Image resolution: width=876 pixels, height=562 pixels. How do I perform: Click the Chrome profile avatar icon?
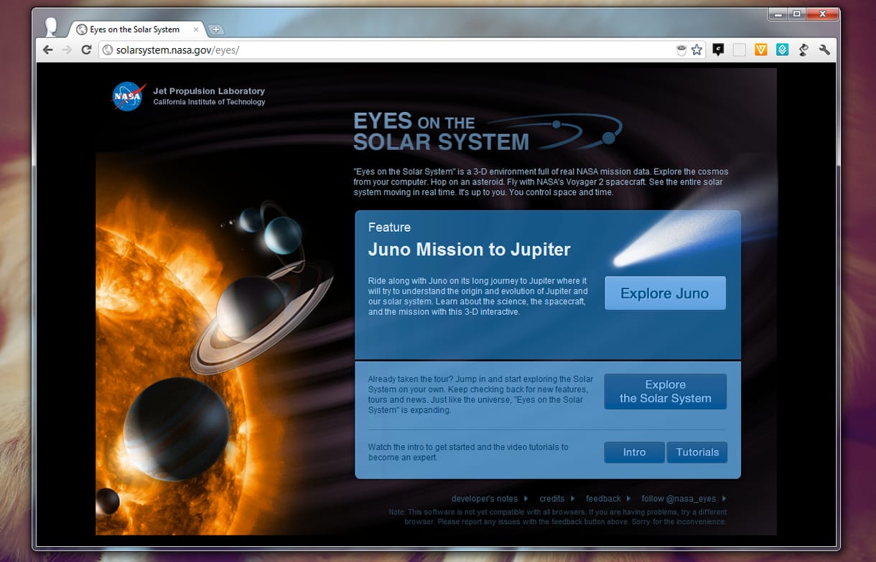pyautogui.click(x=51, y=27)
